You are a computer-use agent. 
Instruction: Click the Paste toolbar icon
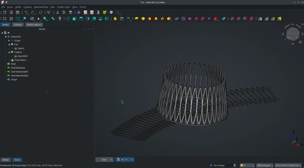[x=70, y=12]
